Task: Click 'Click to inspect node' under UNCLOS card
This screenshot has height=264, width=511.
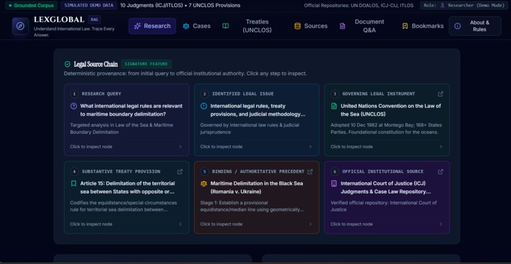Action: (x=352, y=147)
